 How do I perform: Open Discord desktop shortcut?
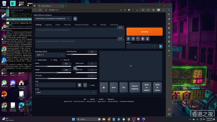pyautogui.click(x=13, y=84)
